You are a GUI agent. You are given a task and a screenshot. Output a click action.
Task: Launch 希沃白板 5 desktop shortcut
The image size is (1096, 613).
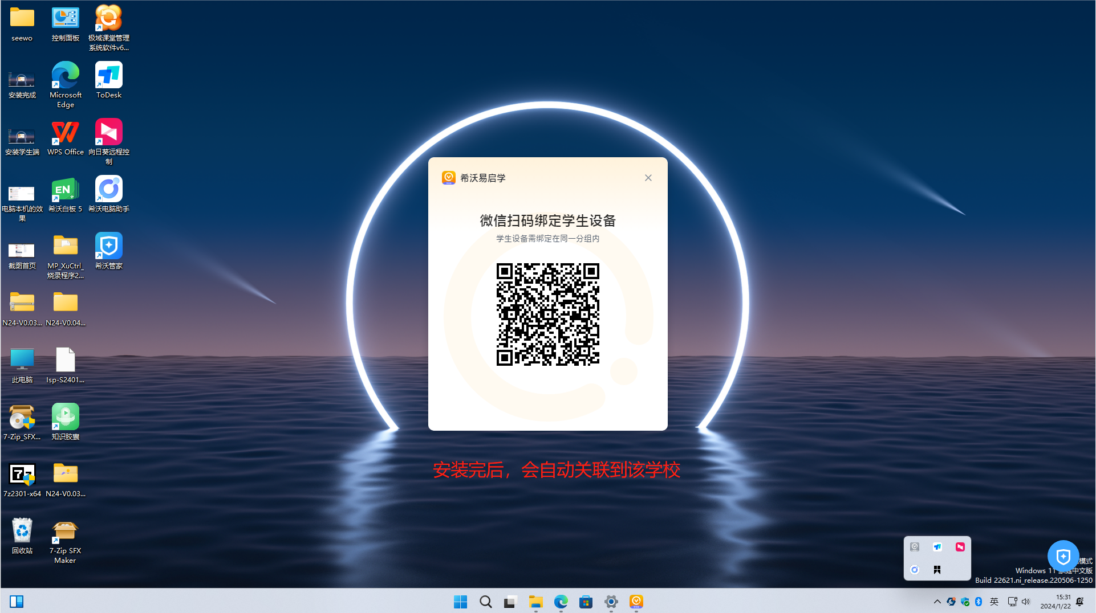[x=66, y=194]
